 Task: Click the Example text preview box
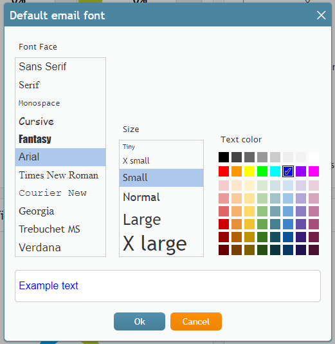point(168,286)
